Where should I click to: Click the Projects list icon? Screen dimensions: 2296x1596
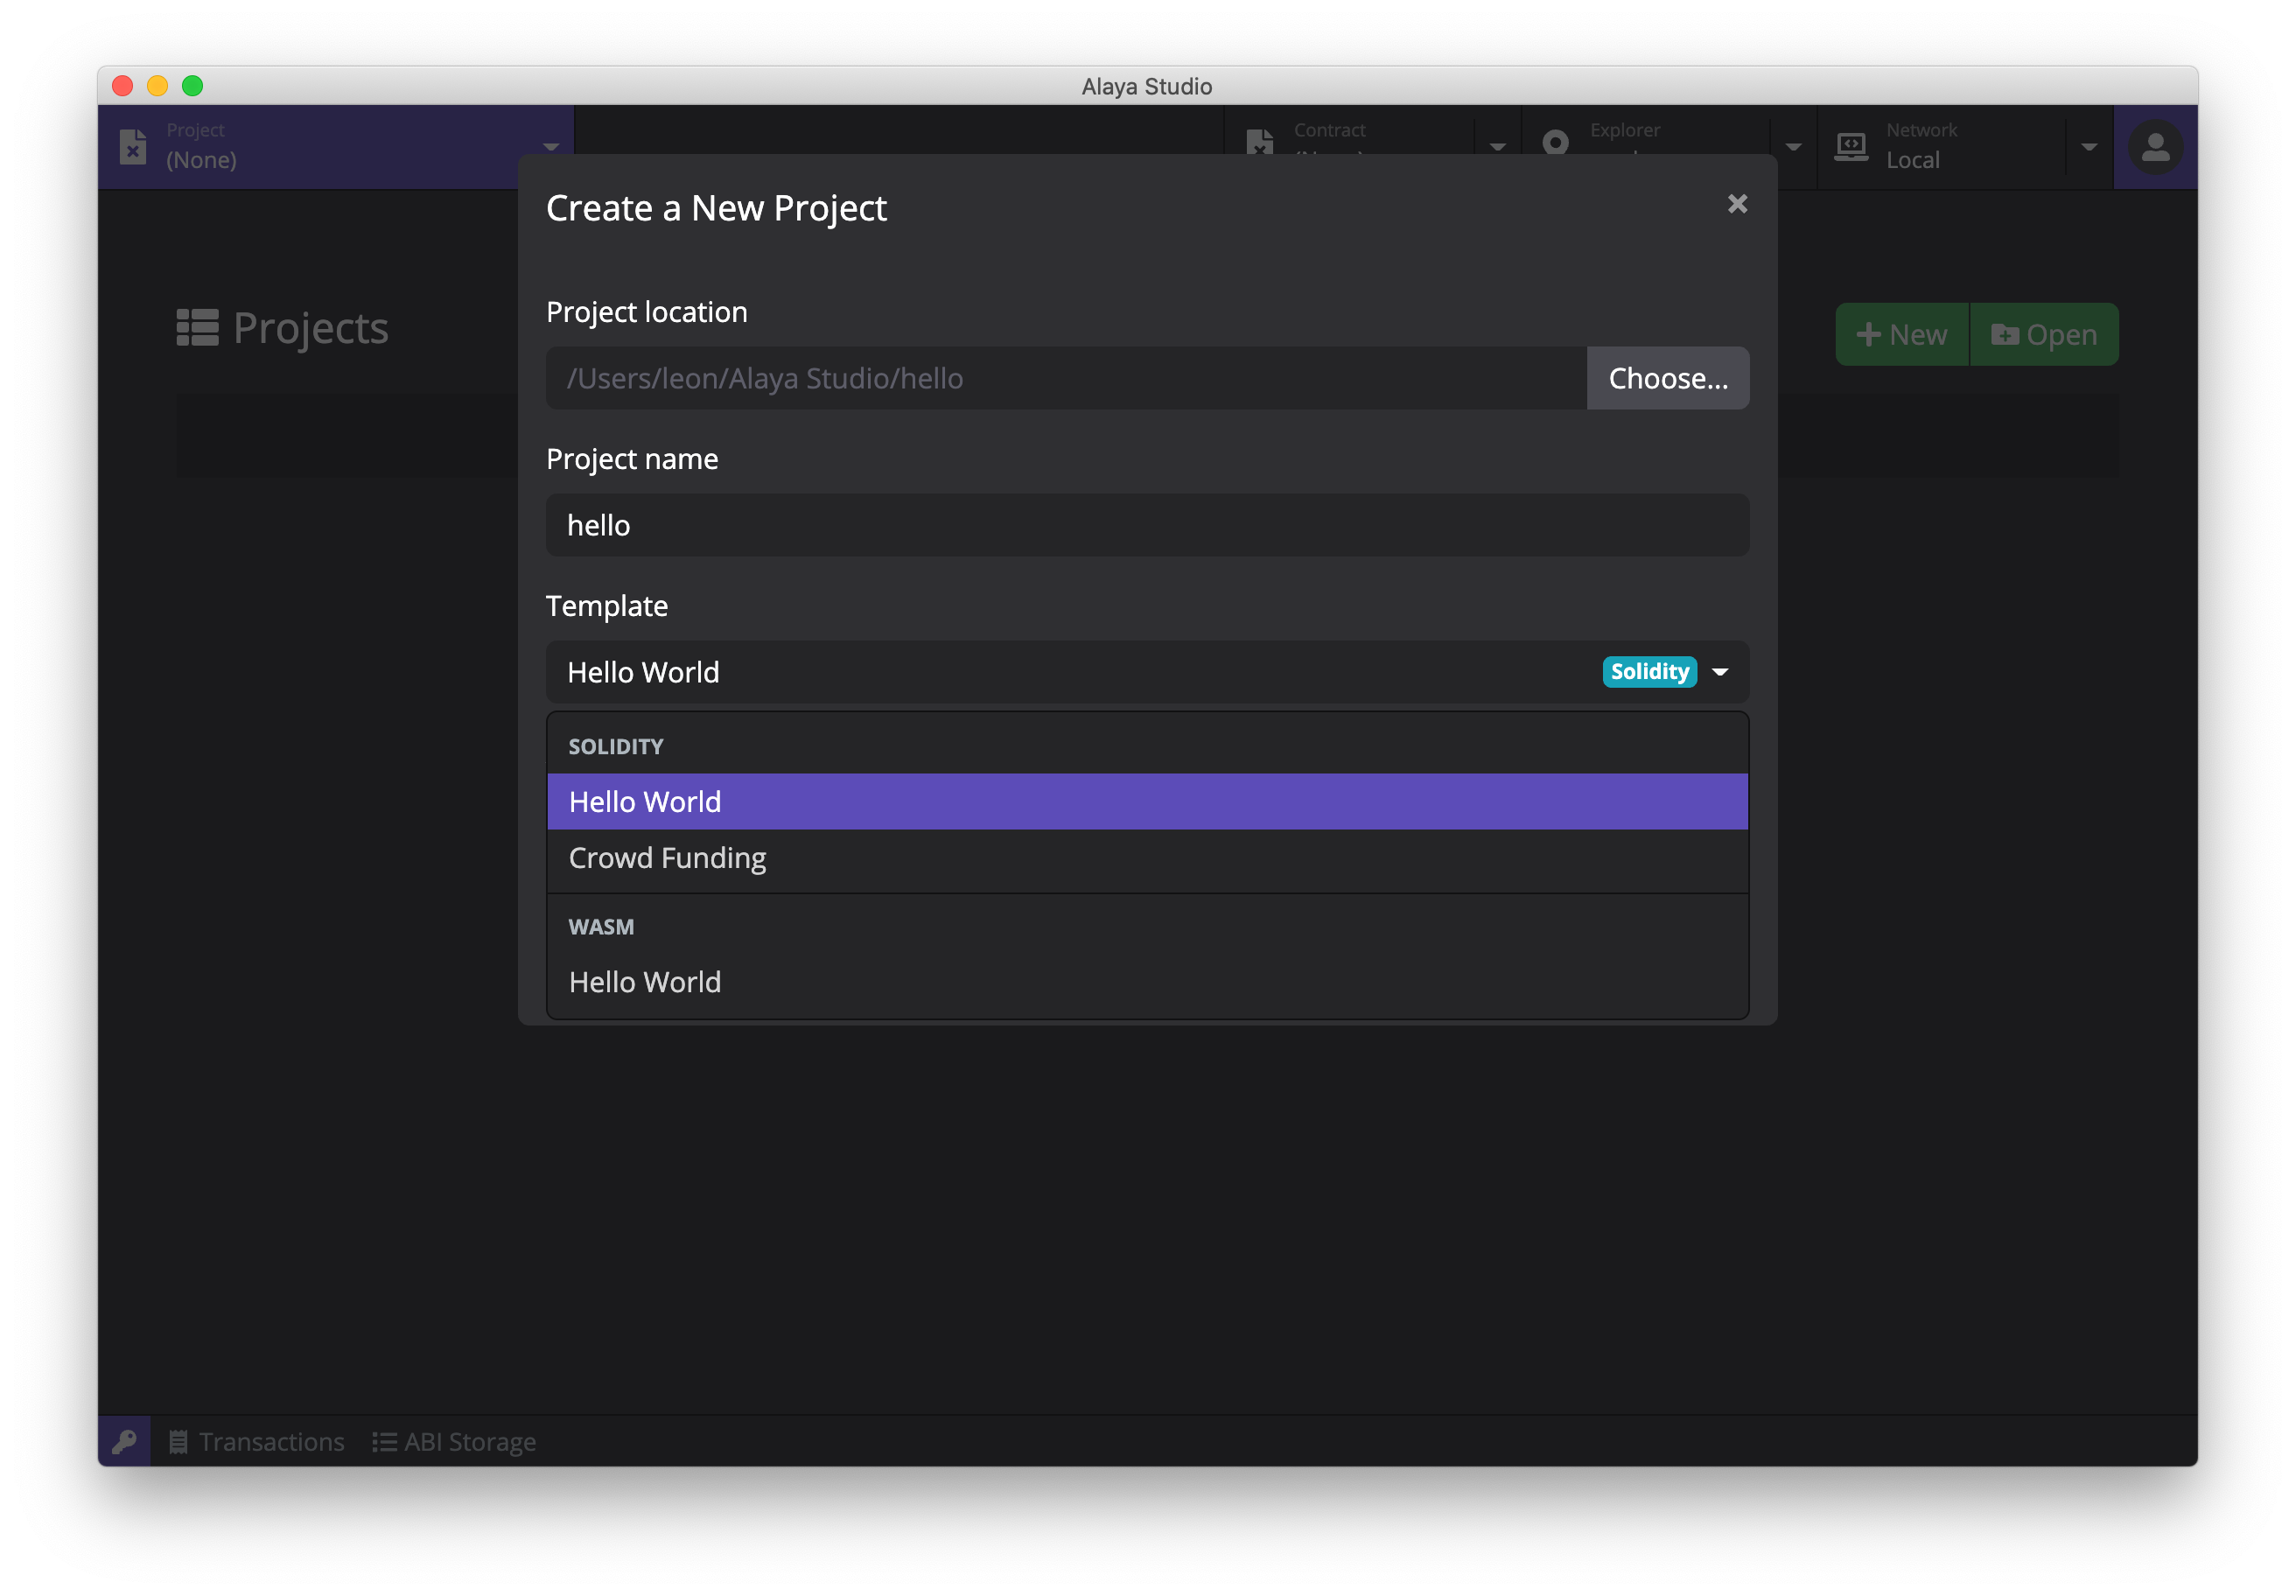(197, 328)
